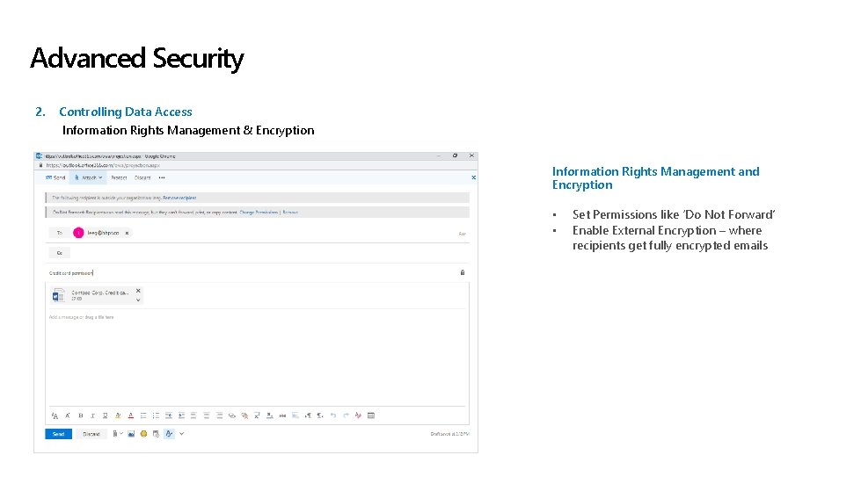Apply superscript formatting

coord(257,415)
